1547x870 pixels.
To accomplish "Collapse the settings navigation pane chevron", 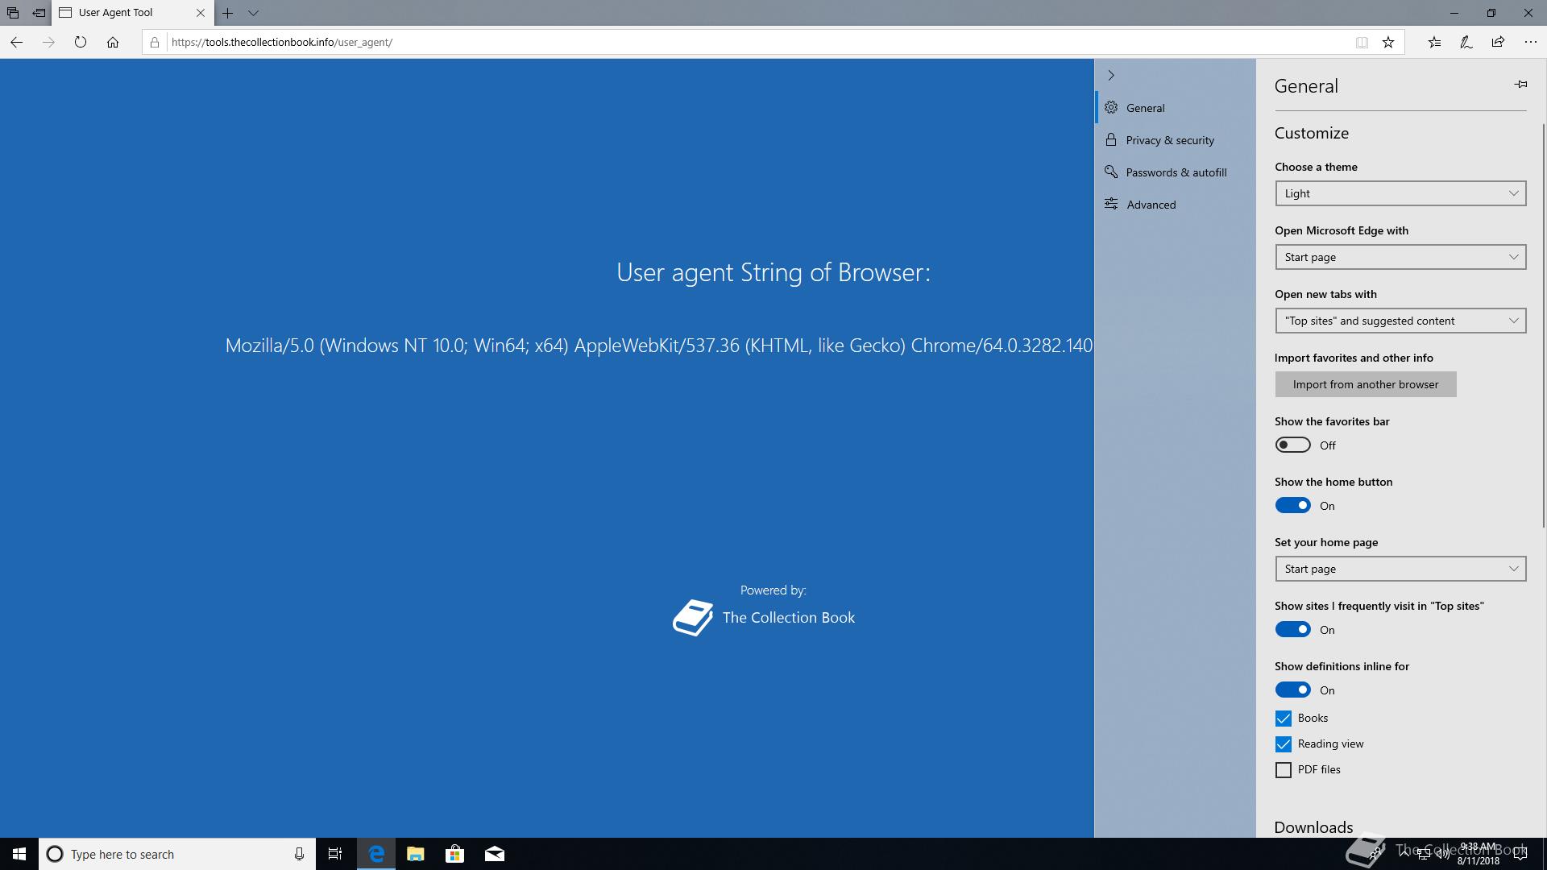I will tap(1111, 75).
